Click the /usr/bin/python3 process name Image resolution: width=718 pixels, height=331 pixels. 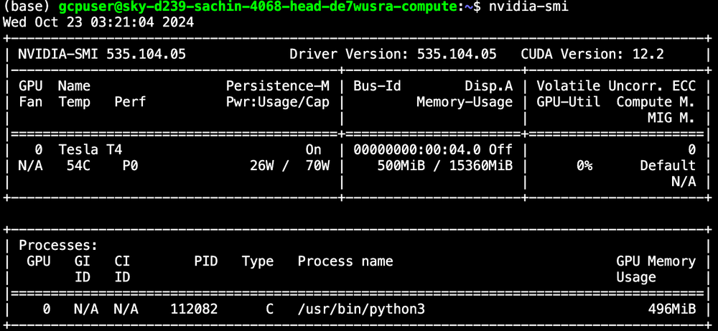coord(361,309)
